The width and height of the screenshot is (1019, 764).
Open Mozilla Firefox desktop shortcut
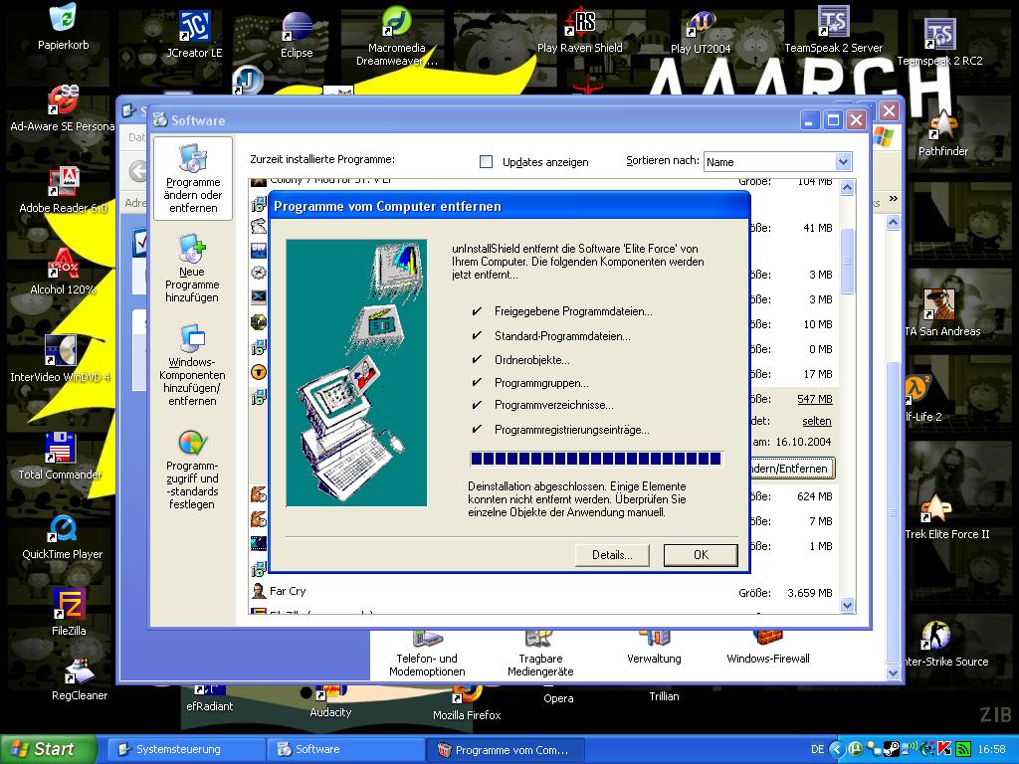point(467,704)
